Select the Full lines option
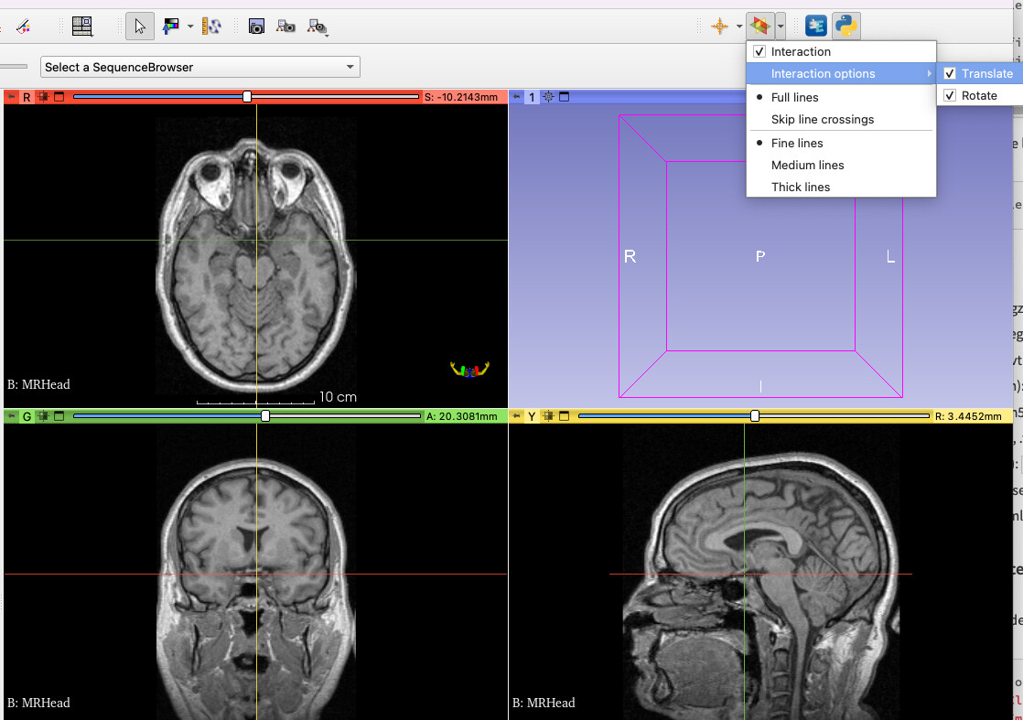 coord(841,97)
